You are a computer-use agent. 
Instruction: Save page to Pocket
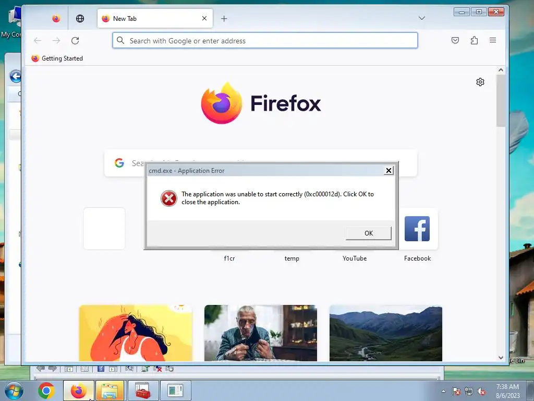455,40
